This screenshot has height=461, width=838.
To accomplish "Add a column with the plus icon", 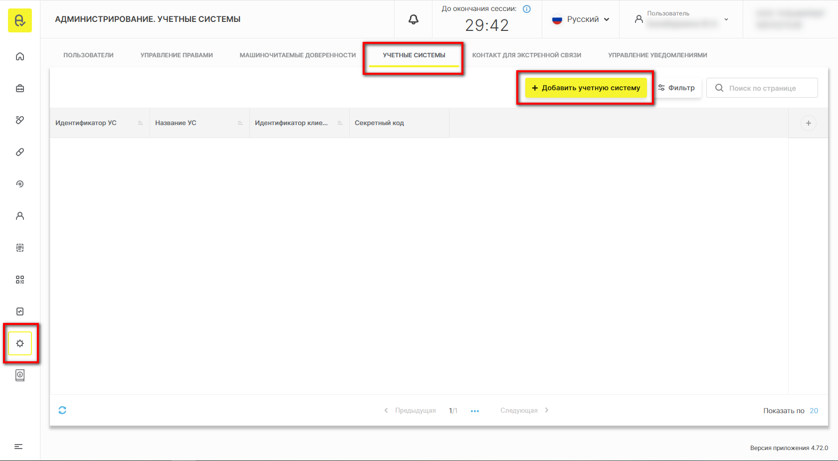I will tap(808, 123).
